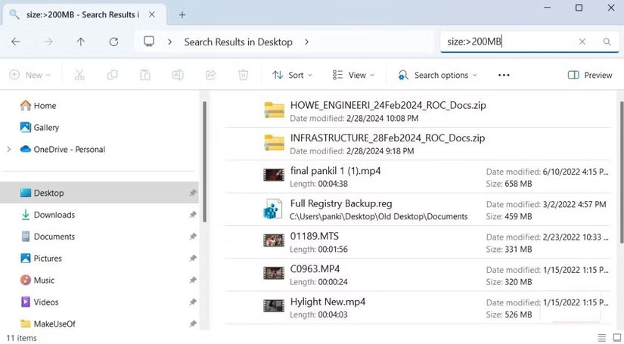Click the Share icon in toolbar
Screen dimensions: 624x344
(210, 75)
